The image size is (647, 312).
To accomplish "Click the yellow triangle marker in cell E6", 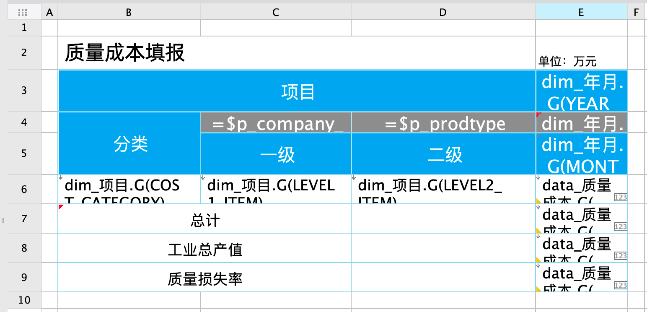I will [x=539, y=201].
